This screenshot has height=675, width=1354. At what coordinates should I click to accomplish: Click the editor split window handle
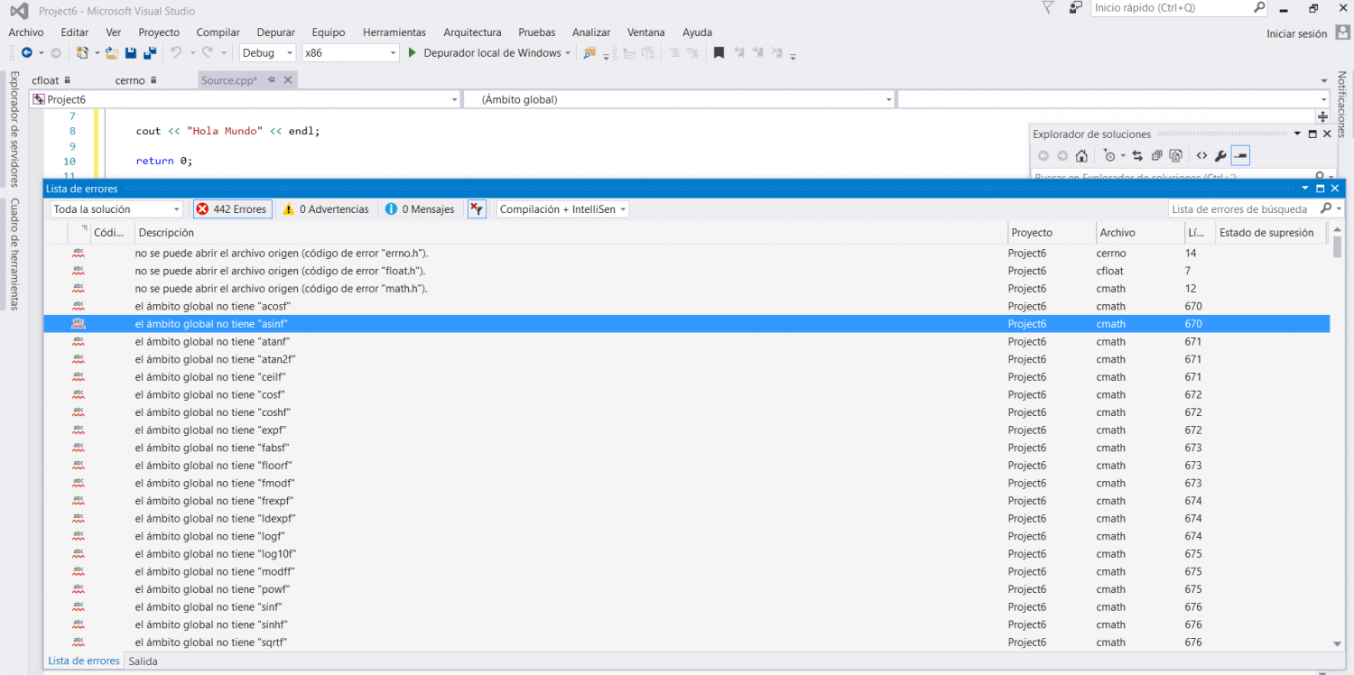[x=1322, y=116]
